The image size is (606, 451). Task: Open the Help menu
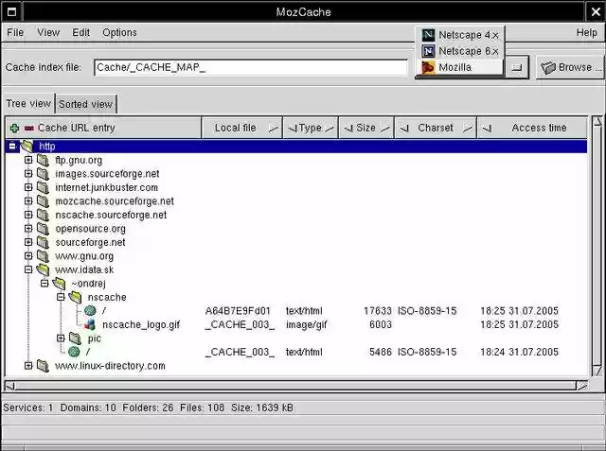(587, 33)
